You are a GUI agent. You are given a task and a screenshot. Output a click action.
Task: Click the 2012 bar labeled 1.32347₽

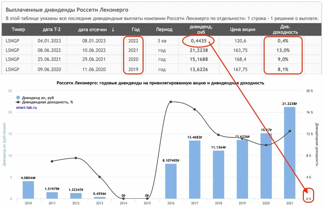[76, 196]
